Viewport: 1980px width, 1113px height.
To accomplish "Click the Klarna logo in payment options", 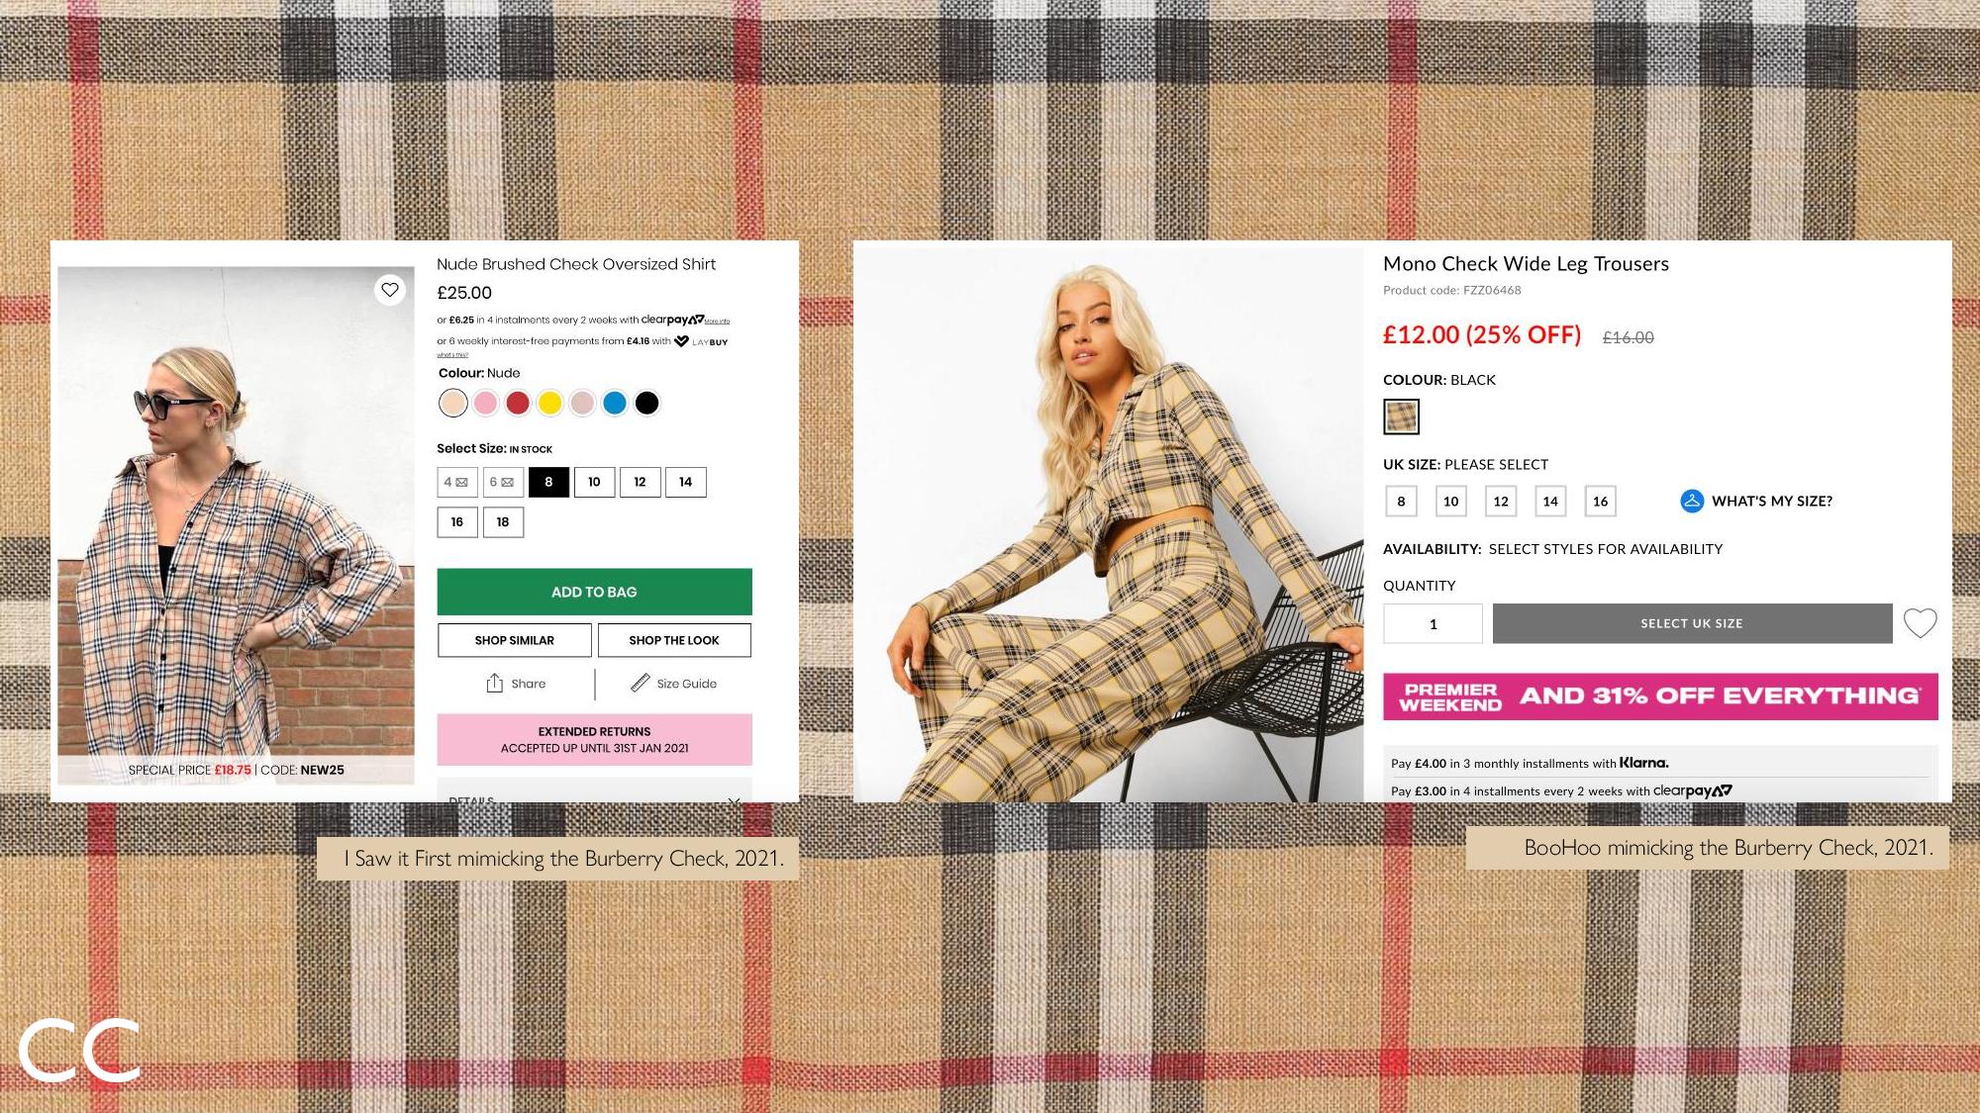I will 1643,763.
